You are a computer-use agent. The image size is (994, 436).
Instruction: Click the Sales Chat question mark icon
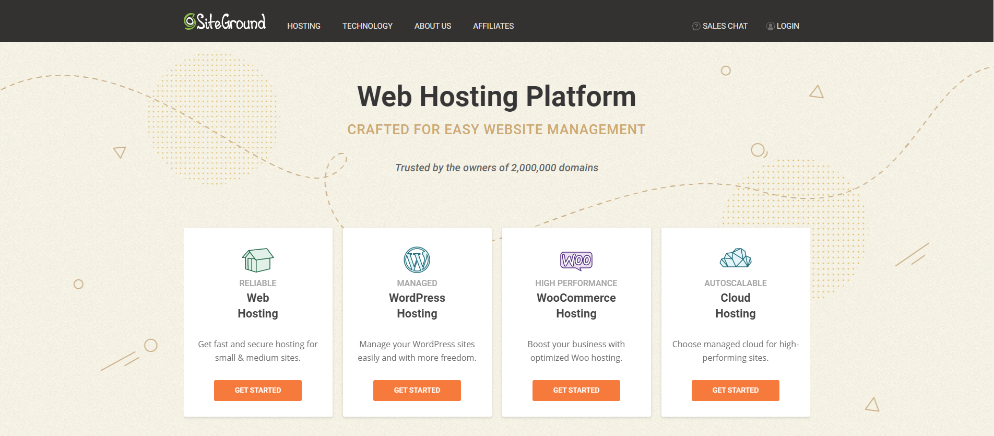(x=696, y=26)
